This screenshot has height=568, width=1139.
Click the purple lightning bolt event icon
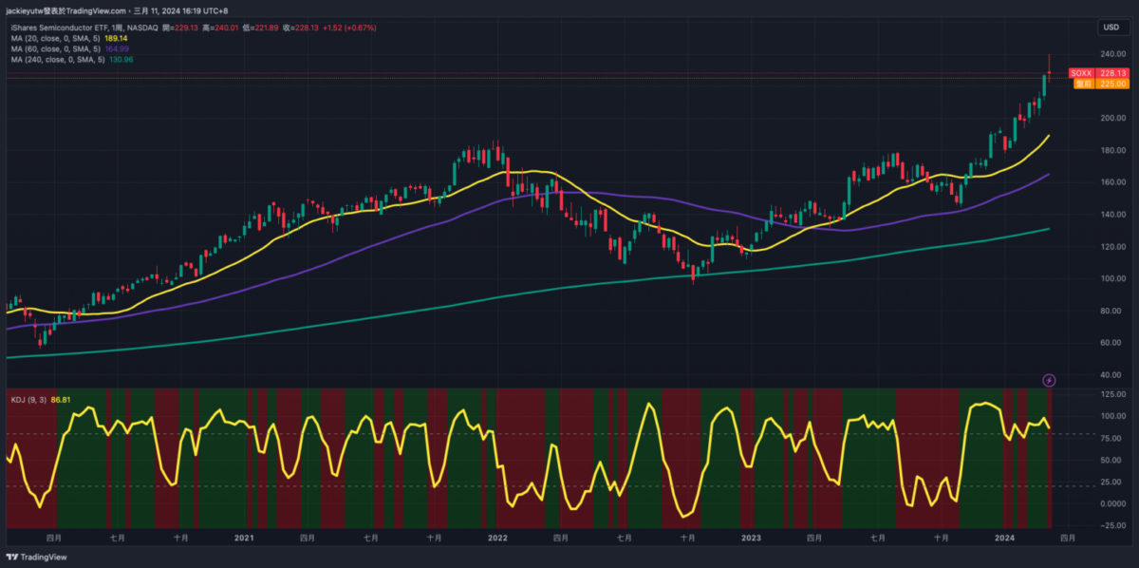pos(1049,380)
